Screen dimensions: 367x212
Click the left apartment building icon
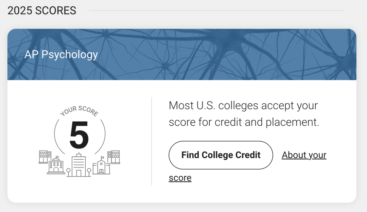coord(45,157)
